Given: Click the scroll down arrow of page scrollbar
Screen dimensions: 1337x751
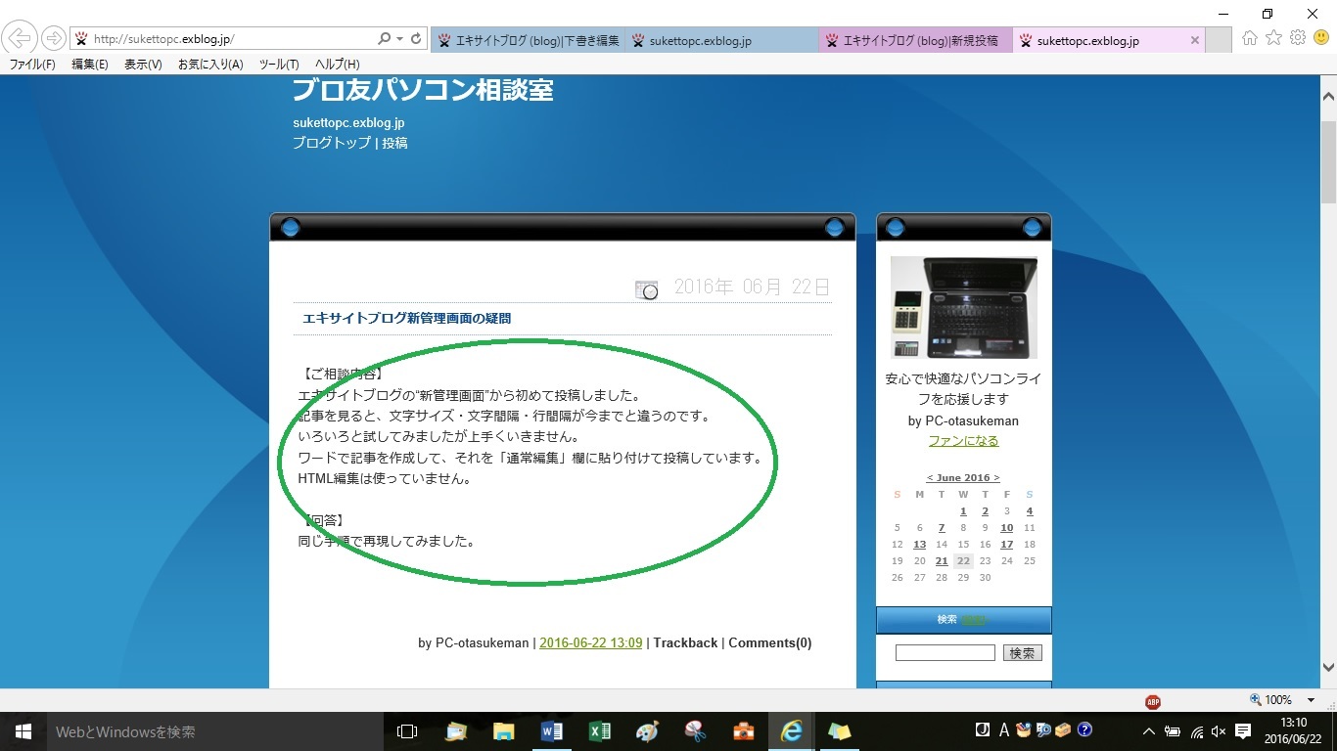Looking at the screenshot, I should click(x=1328, y=668).
